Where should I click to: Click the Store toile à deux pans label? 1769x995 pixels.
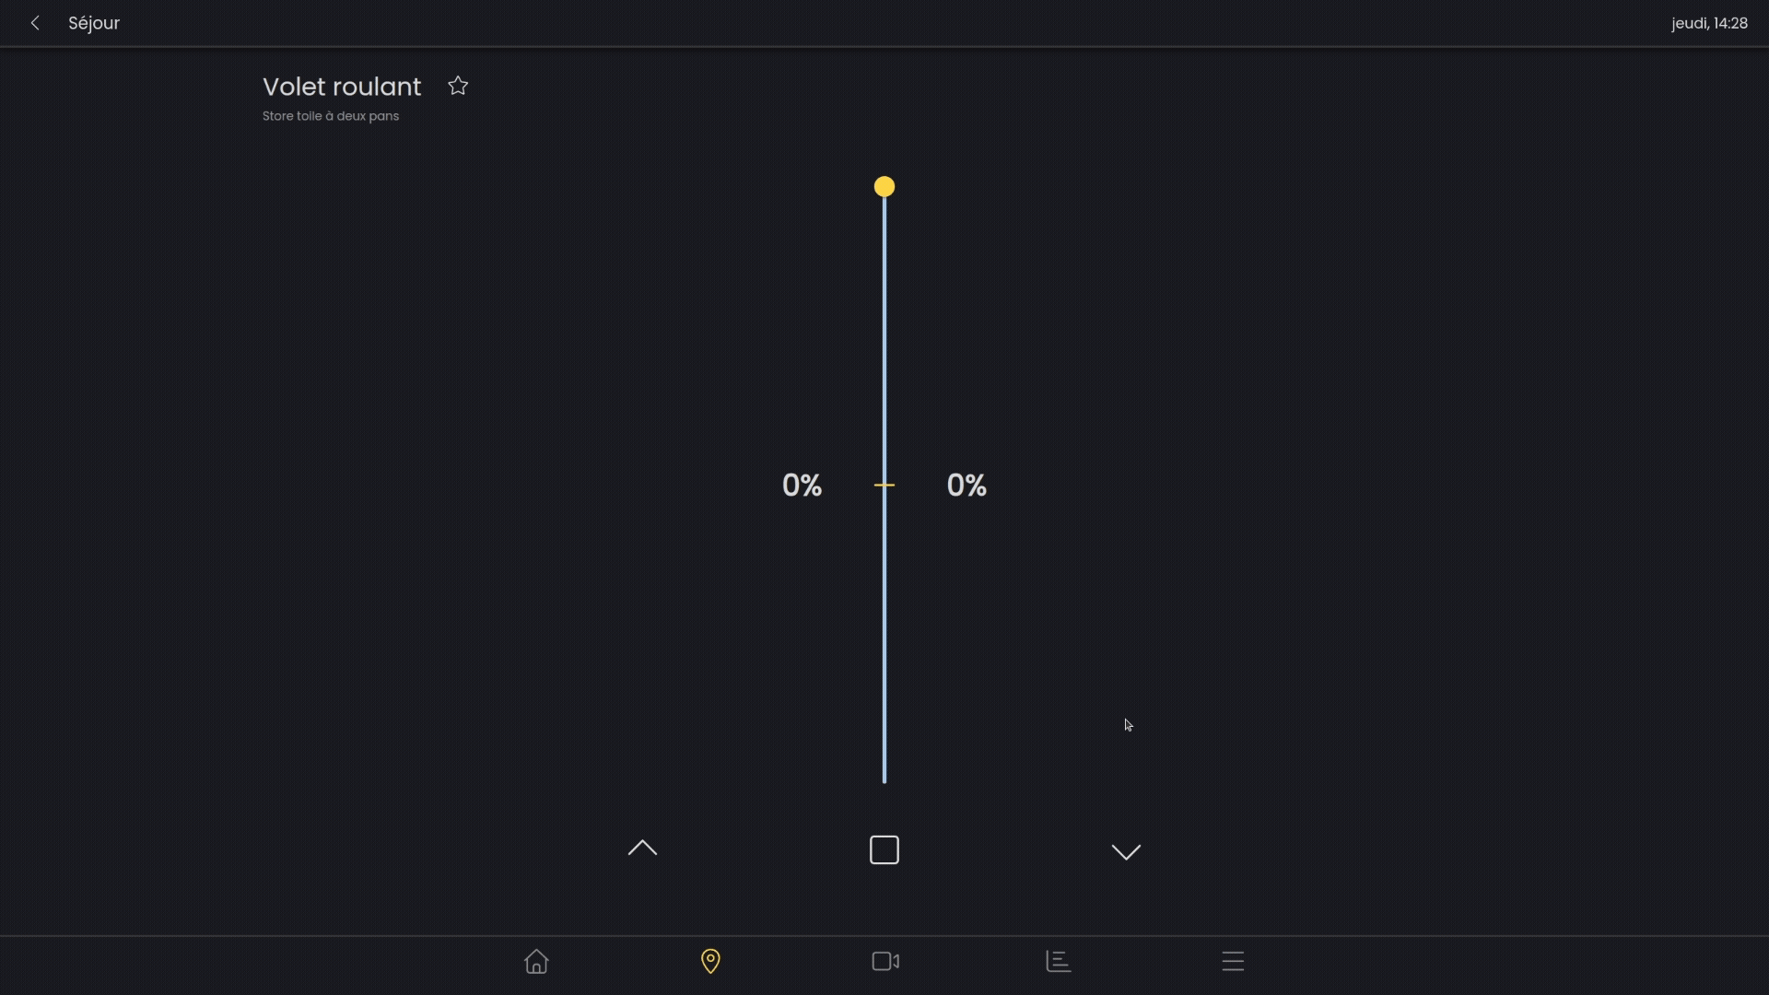330,116
